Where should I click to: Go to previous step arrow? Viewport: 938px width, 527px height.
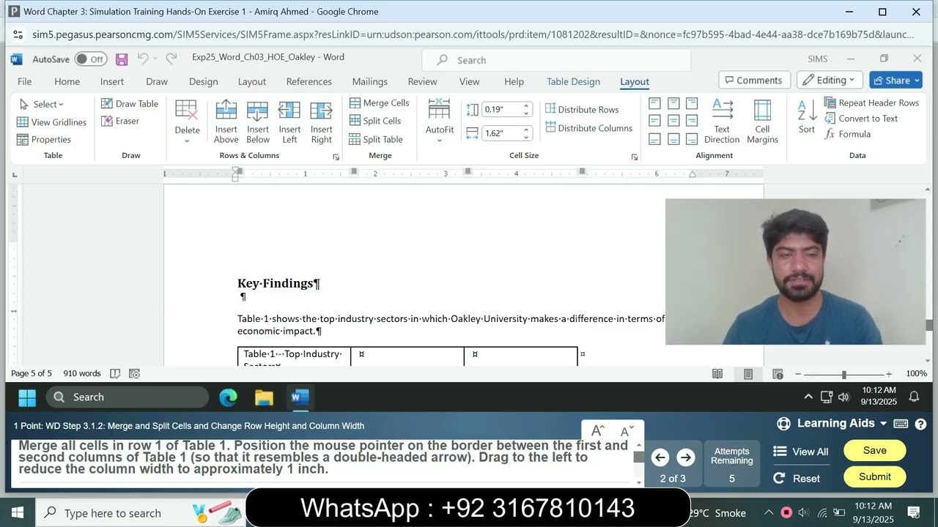660,457
